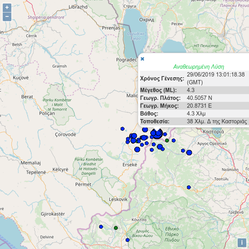The width and height of the screenshot is (249, 249).
Task: Click the Pogradec town label on map
Action: [x=126, y=60]
